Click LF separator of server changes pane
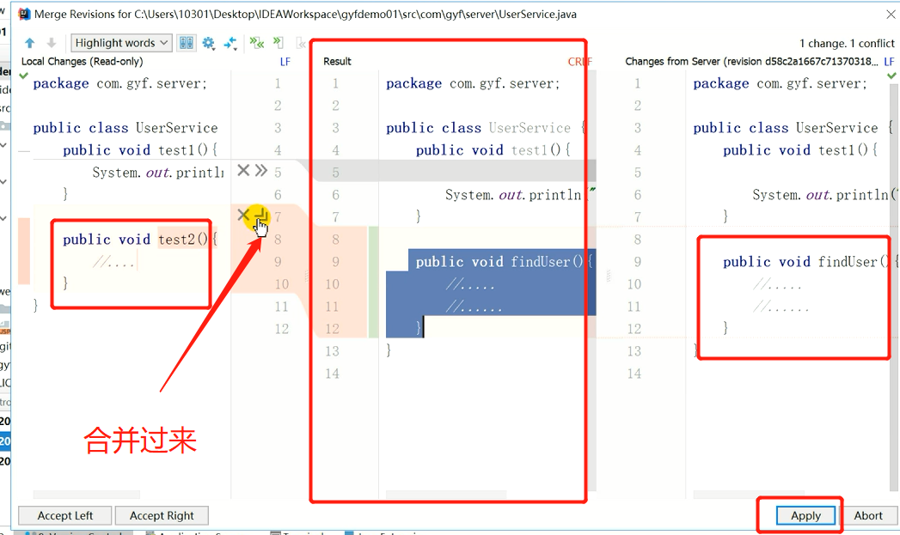900x535 pixels. [889, 61]
